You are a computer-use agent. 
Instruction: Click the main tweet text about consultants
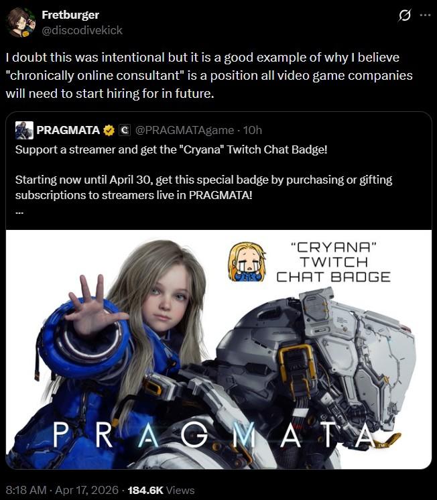tap(209, 75)
